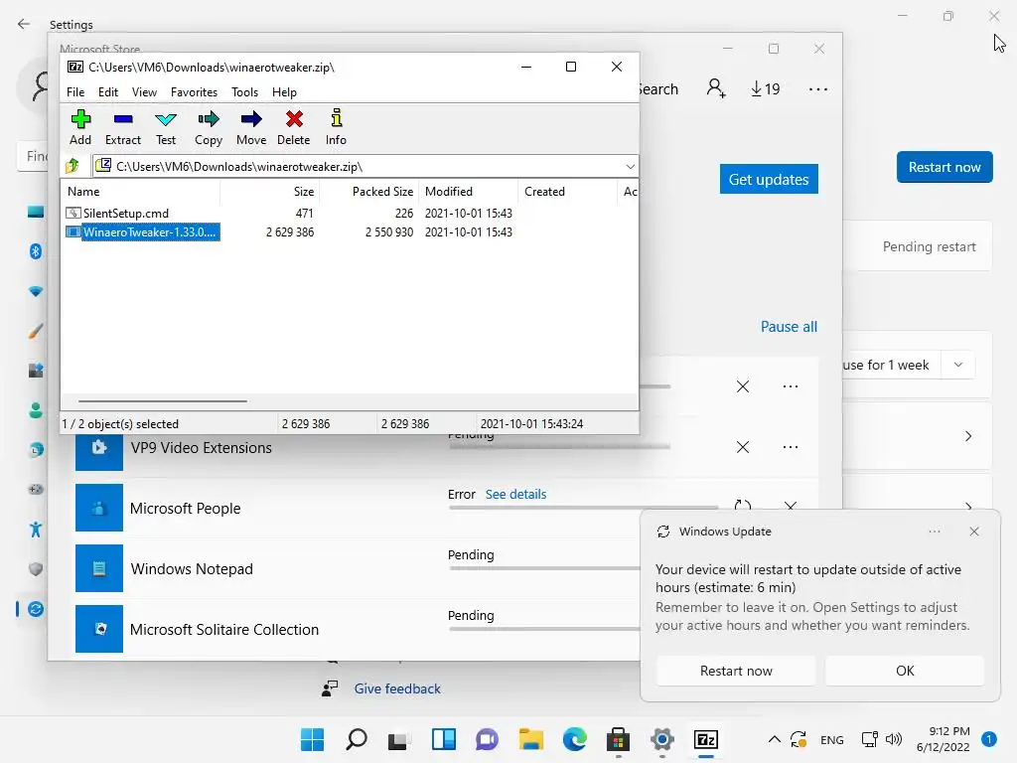1017x763 pixels.
Task: Open taskbar Search
Action: pos(357,739)
